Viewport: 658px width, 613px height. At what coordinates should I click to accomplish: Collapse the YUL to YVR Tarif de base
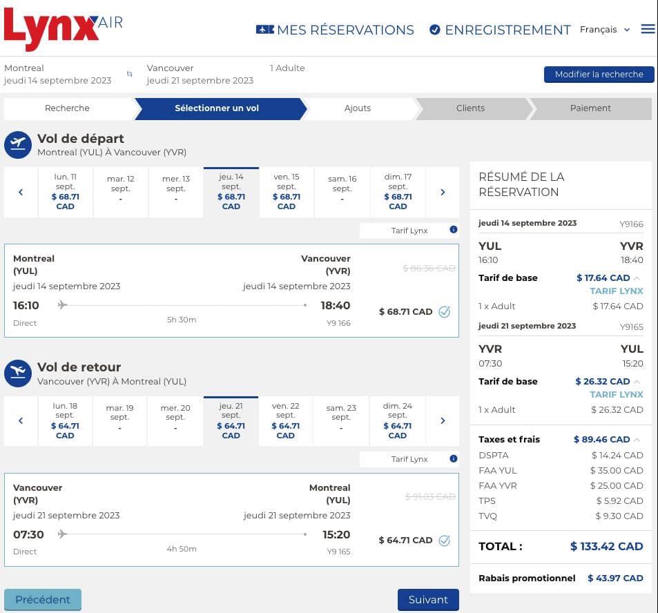pos(636,278)
